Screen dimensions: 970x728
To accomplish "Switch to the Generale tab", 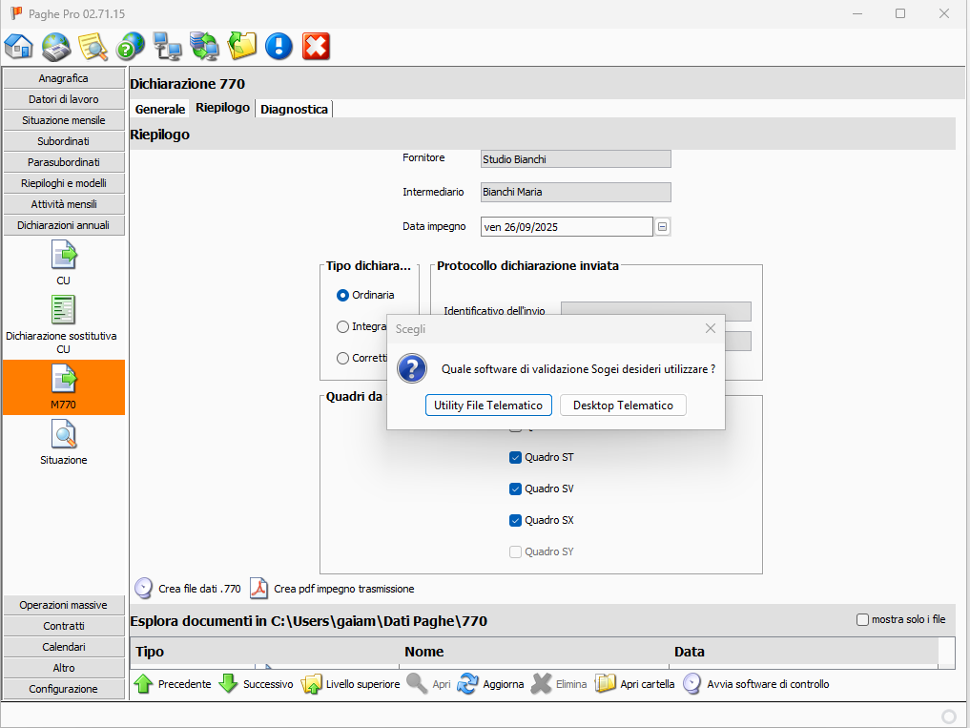I will (x=159, y=109).
